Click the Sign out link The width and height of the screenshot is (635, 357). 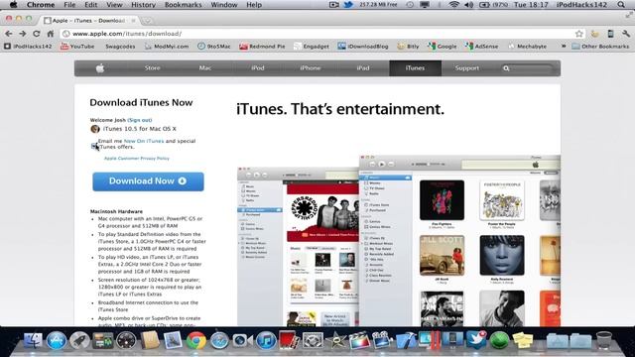(140, 120)
